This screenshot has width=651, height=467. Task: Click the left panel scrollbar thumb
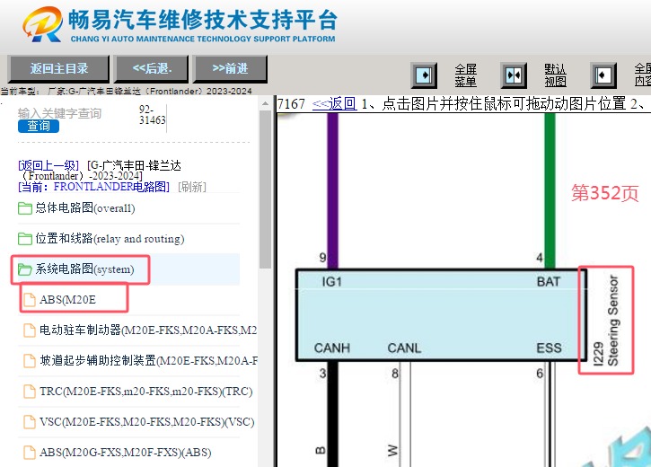coord(265,189)
